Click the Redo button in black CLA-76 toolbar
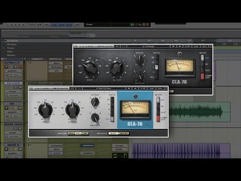This screenshot has width=241, height=181. click(124, 46)
